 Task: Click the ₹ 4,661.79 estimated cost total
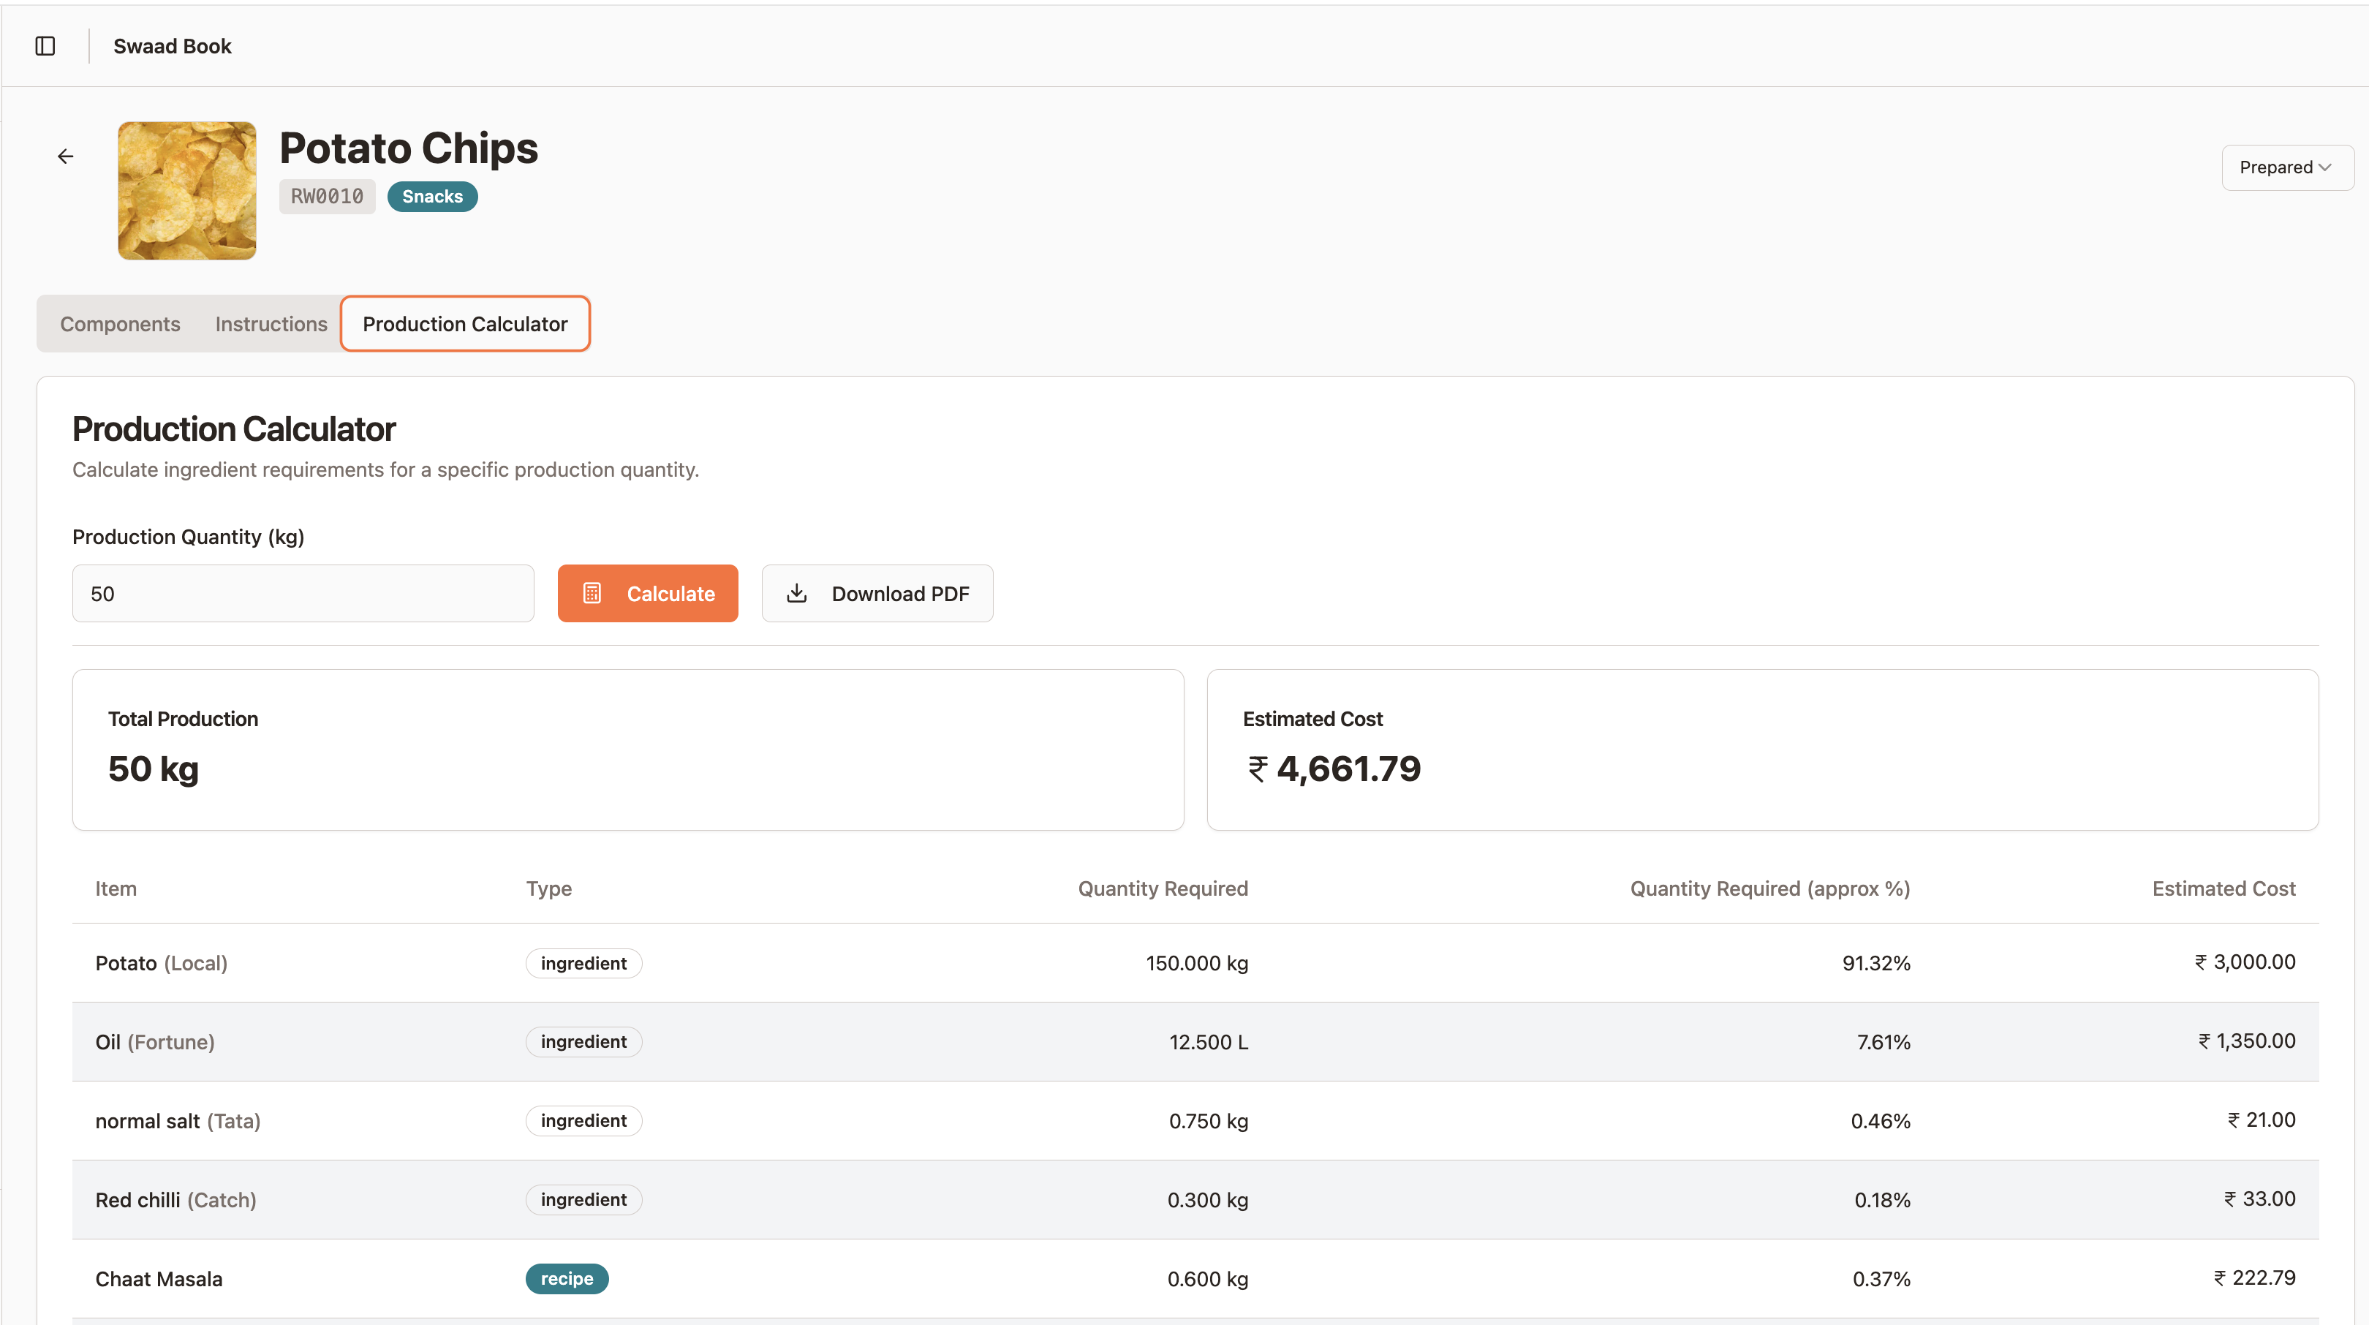click(x=1334, y=769)
